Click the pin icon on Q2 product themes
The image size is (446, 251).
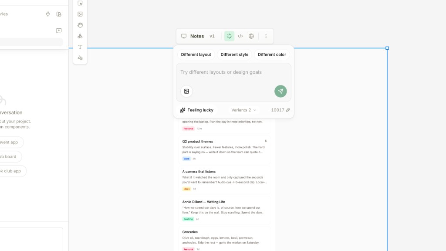coord(266,141)
